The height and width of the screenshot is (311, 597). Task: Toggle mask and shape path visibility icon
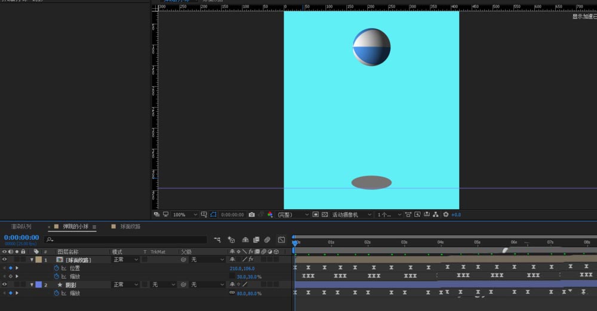pos(213,214)
